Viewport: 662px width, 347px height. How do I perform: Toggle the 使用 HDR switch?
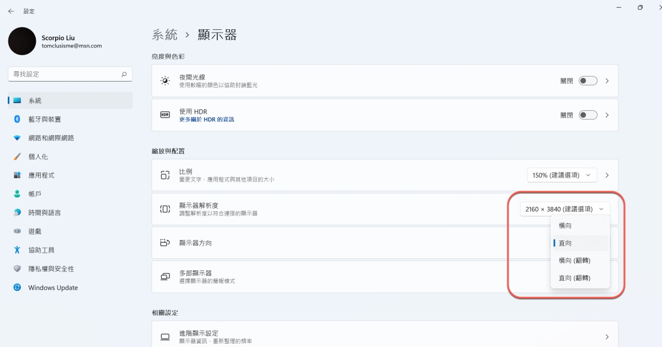click(588, 115)
